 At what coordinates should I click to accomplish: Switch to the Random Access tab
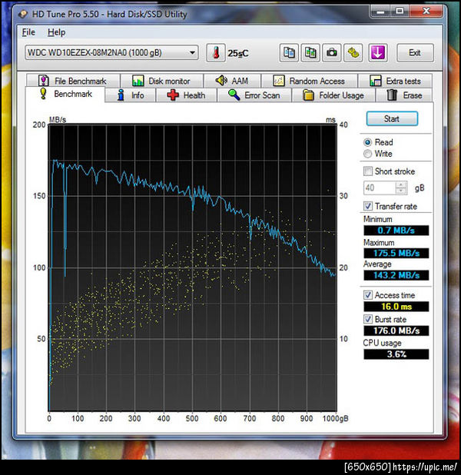point(309,81)
